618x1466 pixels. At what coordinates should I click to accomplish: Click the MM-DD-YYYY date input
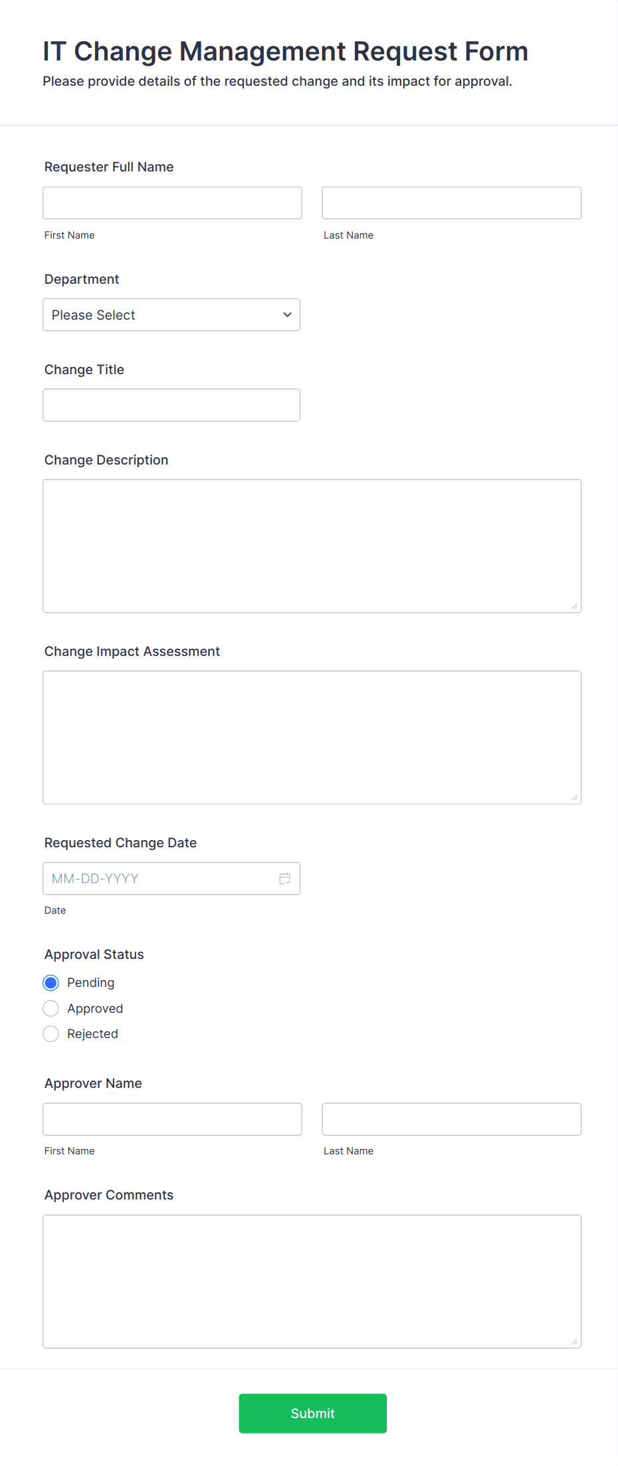click(159, 878)
